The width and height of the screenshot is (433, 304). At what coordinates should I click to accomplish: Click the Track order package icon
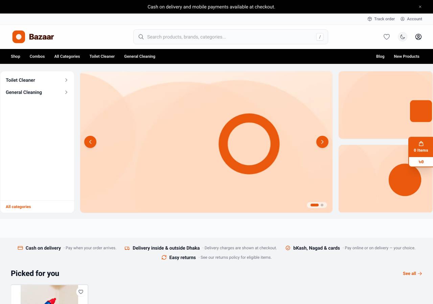[x=370, y=19]
